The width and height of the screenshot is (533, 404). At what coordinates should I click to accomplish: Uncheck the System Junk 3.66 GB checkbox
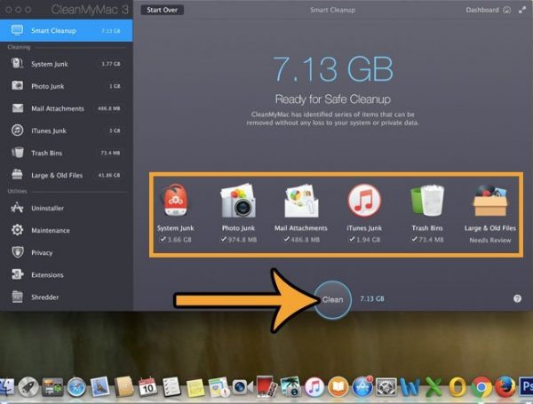tap(163, 239)
